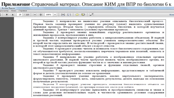Click the paragraph starting 'Задание 10 контролирует'
Viewport: 174px width, 98px height.
pyautogui.click(x=98, y=93)
